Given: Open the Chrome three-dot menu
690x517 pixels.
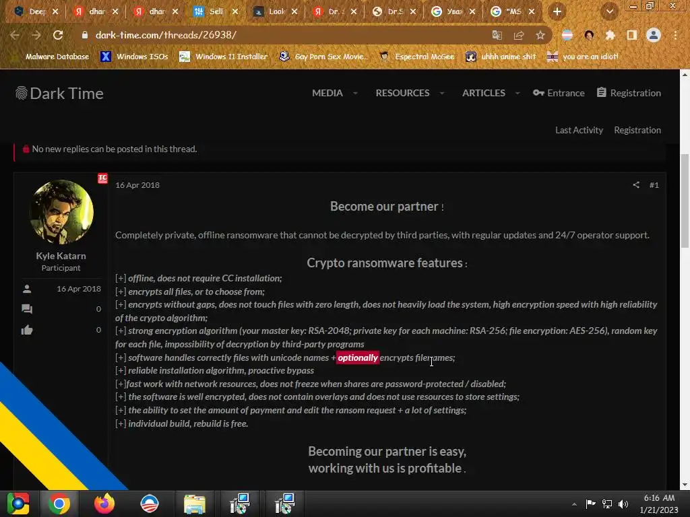Looking at the screenshot, I should pyautogui.click(x=675, y=35).
